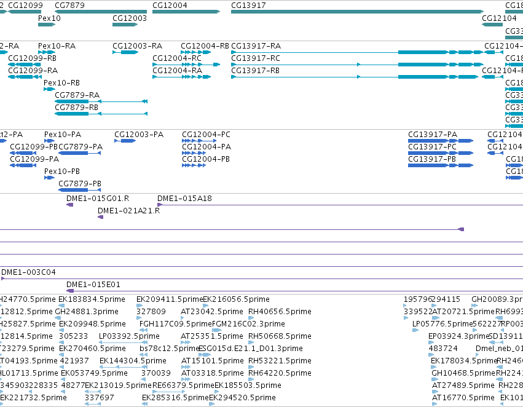Click protein CG13917-PC
Screen dimensions: 523x407
[x=441, y=153]
